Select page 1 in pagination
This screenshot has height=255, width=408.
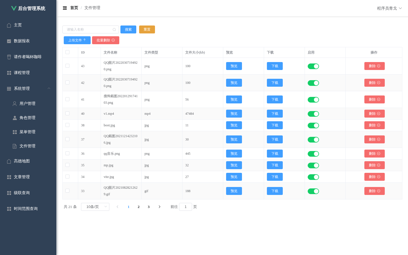pos(128,207)
